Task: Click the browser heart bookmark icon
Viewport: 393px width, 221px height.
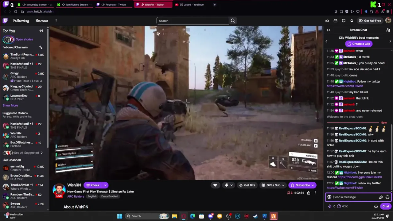Action: pyautogui.click(x=358, y=11)
